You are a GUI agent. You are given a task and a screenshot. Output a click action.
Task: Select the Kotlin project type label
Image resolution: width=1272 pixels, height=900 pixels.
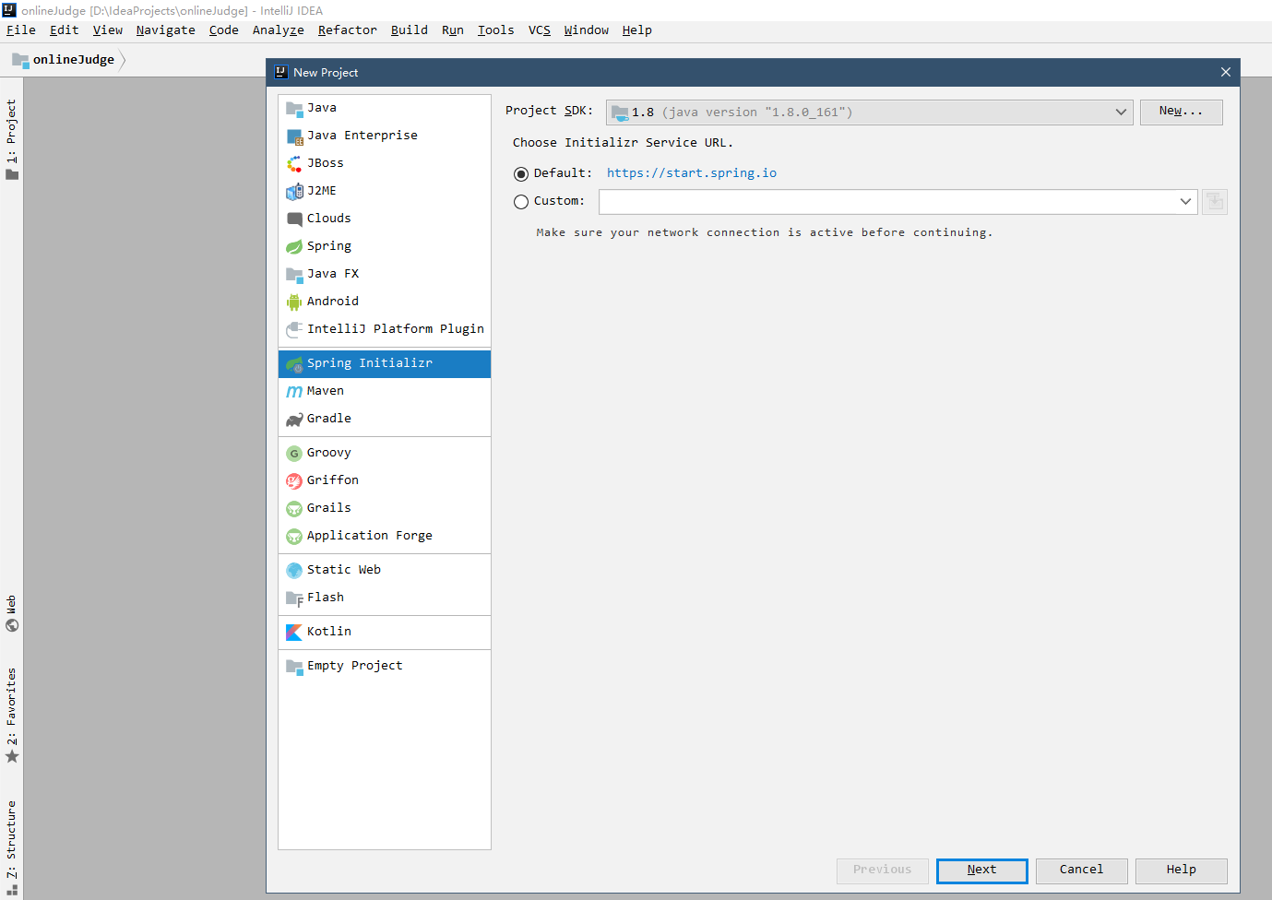(x=329, y=632)
